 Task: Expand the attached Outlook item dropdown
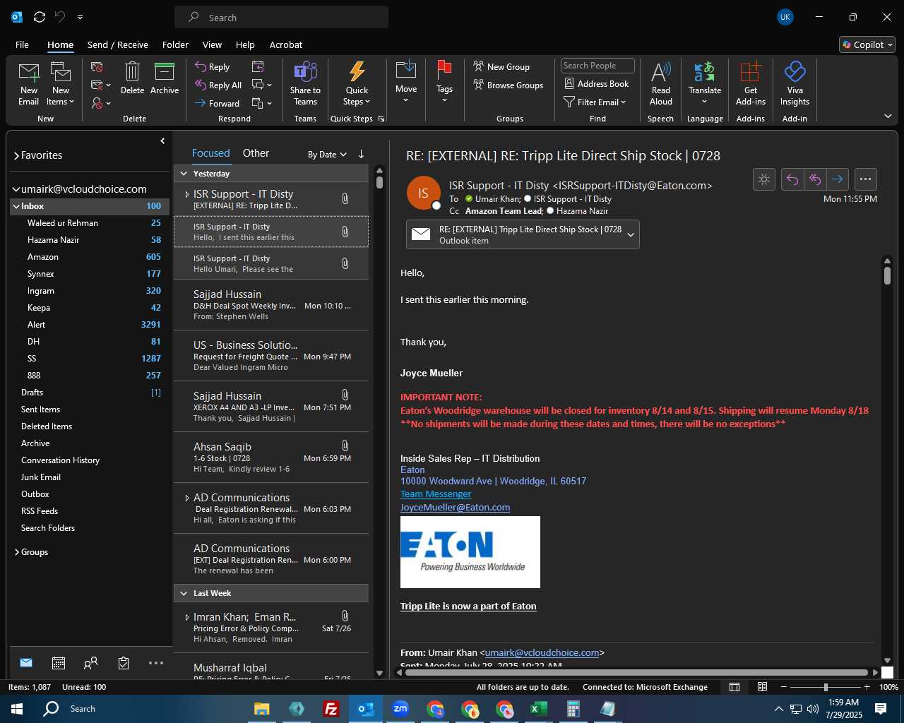631,234
